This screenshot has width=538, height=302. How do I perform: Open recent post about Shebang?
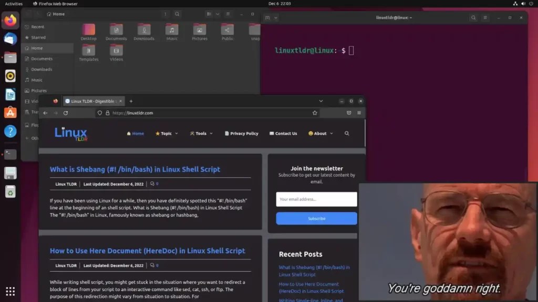click(x=314, y=271)
